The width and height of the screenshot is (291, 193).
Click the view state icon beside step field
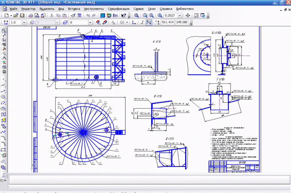tap(32, 22)
